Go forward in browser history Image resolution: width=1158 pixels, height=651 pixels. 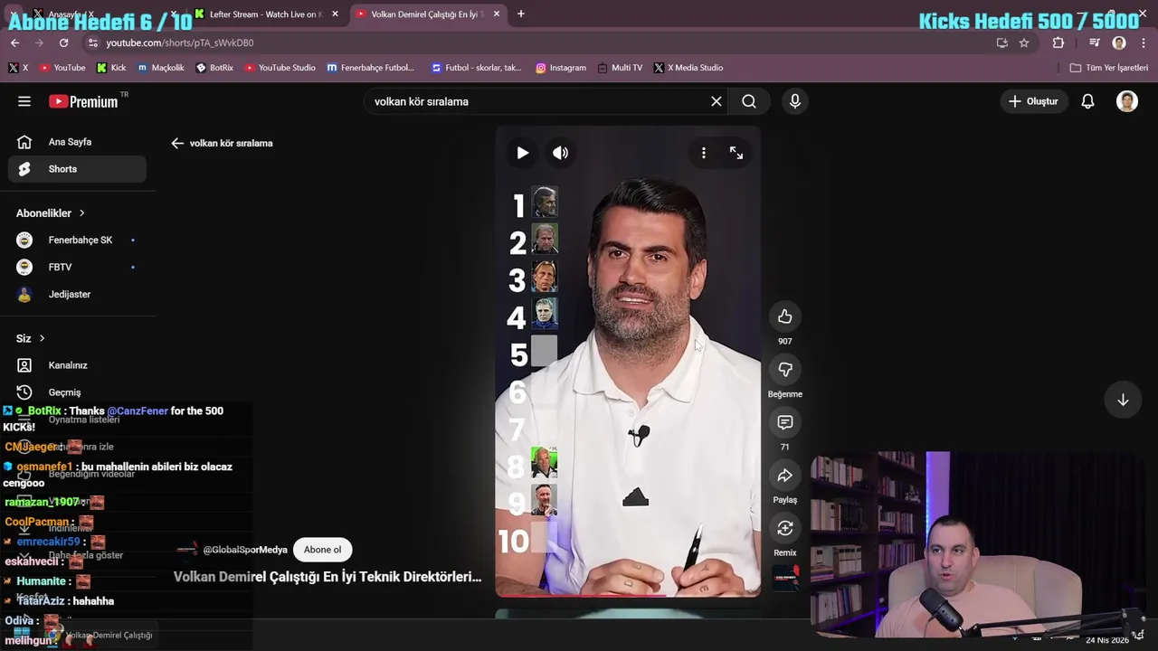pyautogui.click(x=39, y=42)
